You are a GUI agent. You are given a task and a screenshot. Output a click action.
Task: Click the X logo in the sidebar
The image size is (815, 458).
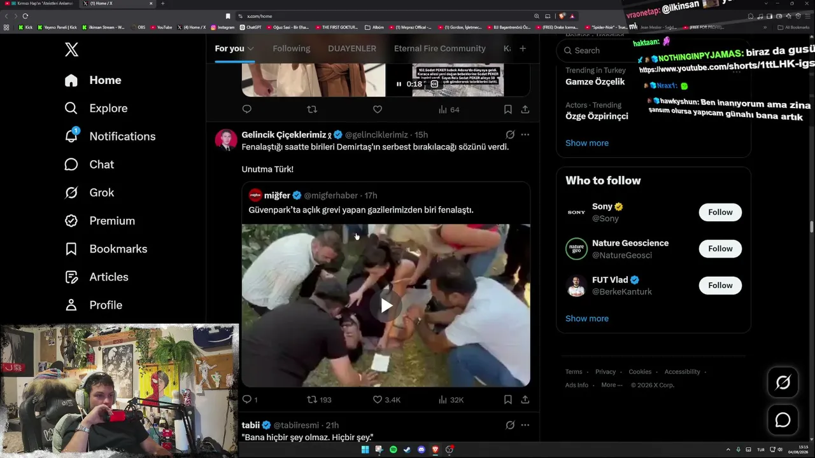[x=71, y=50]
